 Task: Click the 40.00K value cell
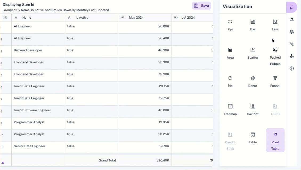[145, 111]
